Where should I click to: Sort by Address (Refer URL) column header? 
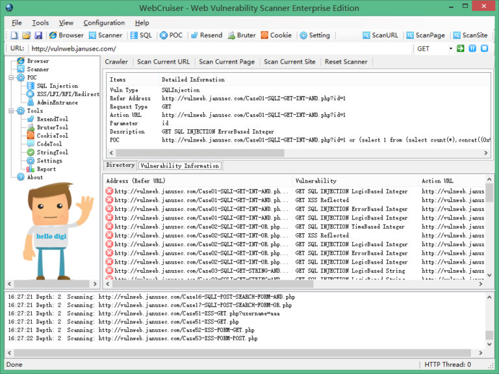click(198, 181)
